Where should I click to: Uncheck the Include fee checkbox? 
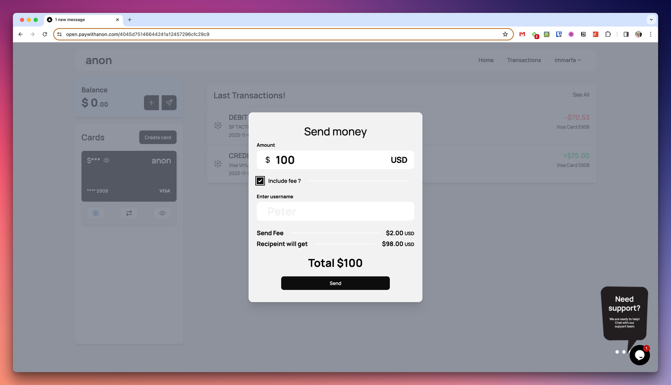[260, 181]
